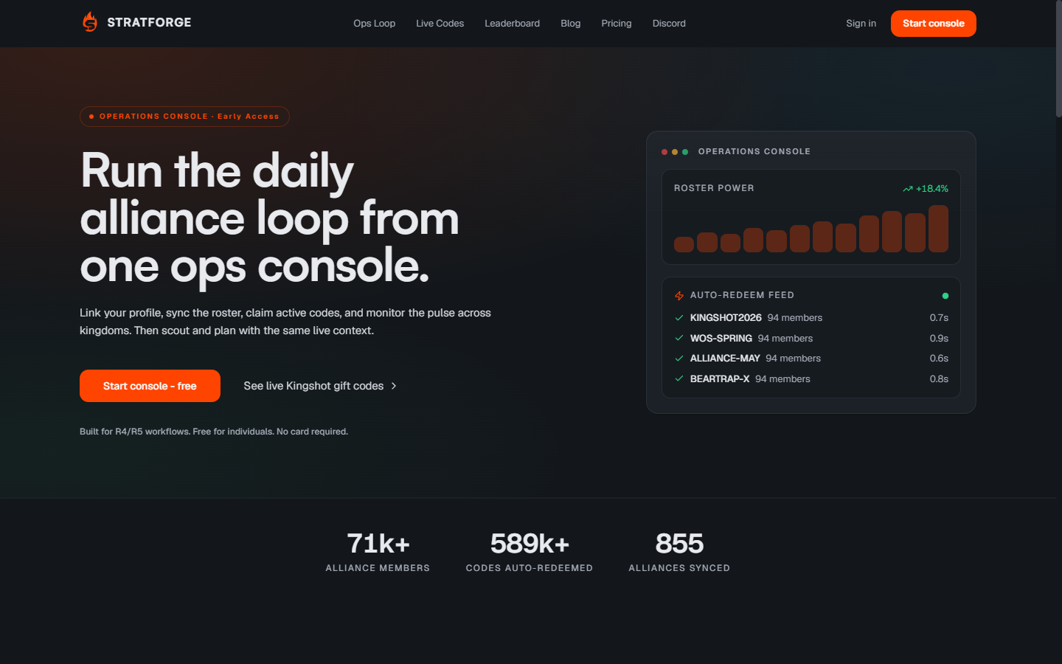Click the Stratforge flame logo icon

coord(90,22)
